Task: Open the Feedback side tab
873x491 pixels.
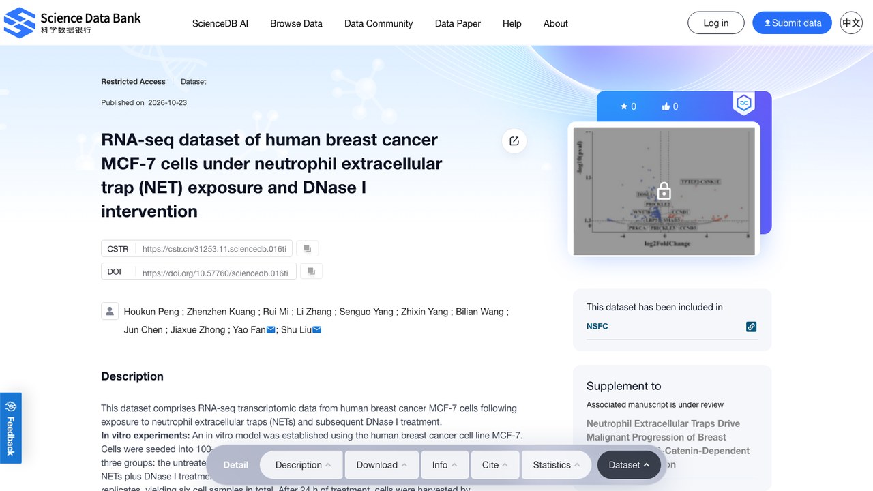Action: point(11,428)
